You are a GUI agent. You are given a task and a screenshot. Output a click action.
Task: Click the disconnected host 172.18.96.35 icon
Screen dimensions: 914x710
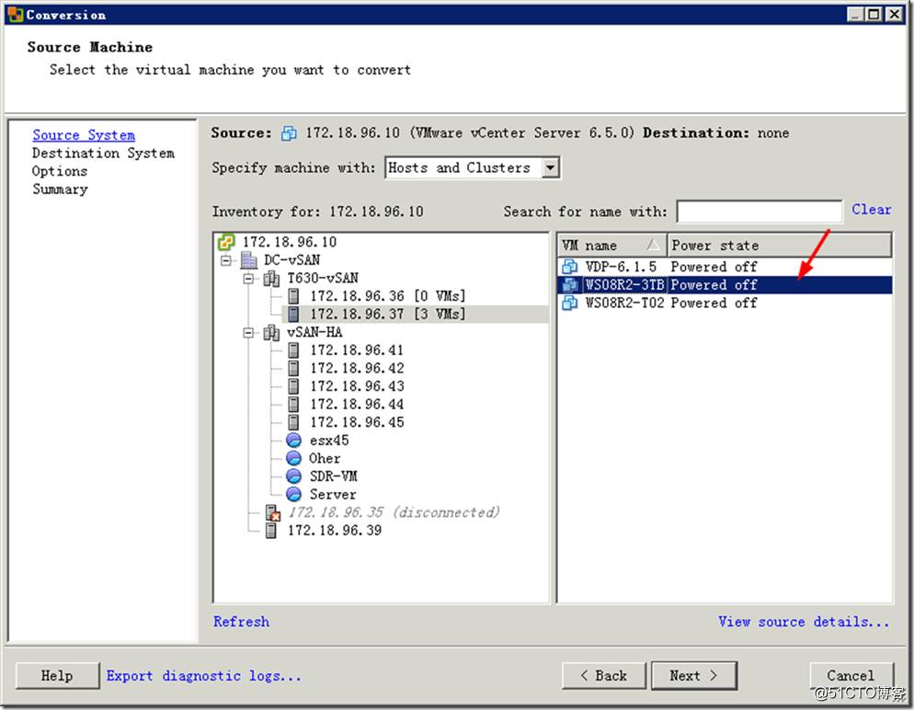[272, 512]
